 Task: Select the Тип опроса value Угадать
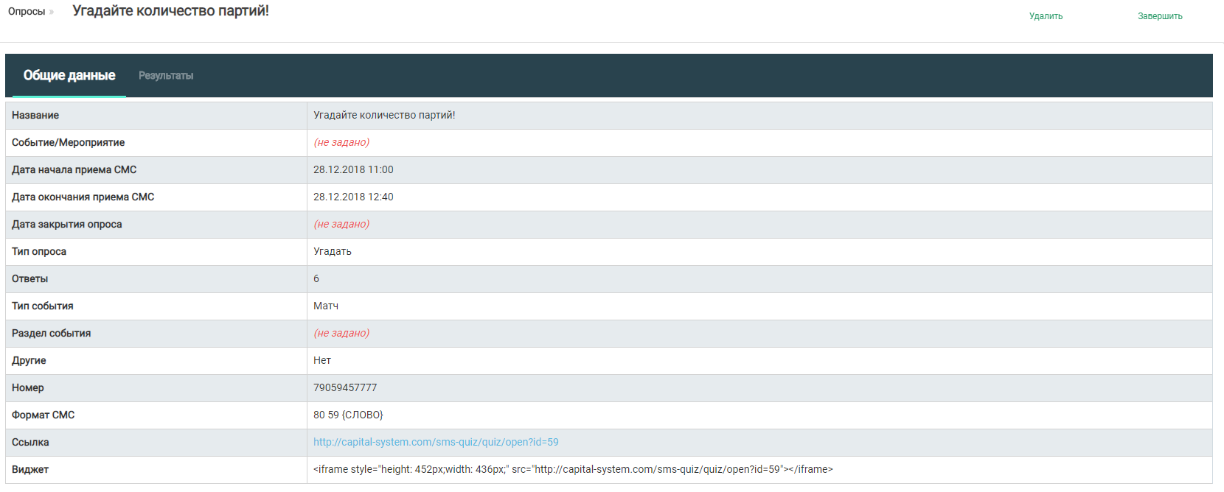pos(333,251)
